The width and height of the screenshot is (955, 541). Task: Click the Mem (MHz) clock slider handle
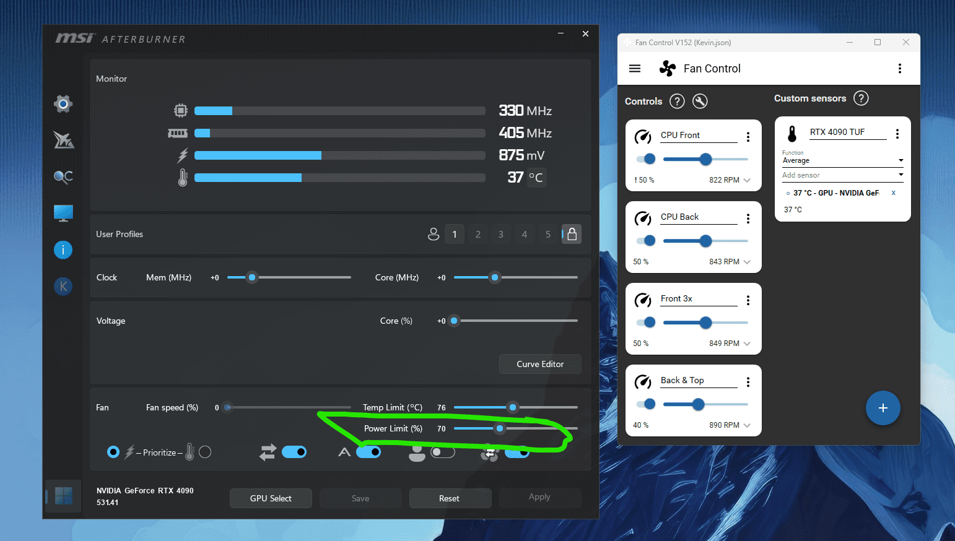click(251, 277)
